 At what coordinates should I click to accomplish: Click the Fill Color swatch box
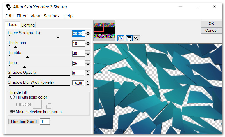tap(37, 104)
